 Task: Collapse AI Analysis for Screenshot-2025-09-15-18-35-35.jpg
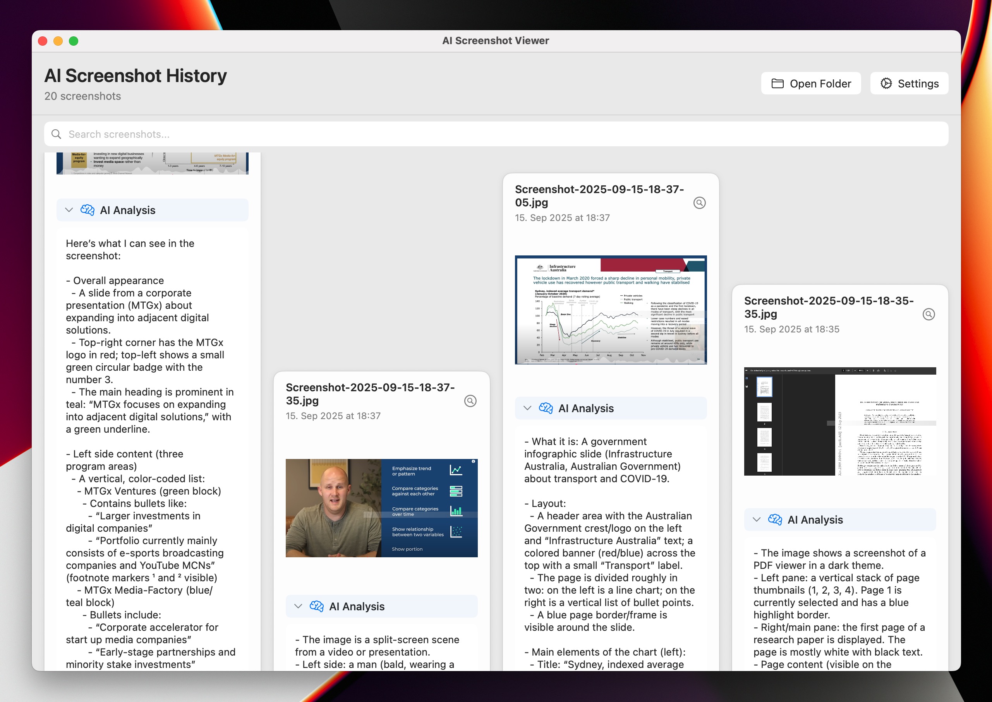[x=756, y=520]
